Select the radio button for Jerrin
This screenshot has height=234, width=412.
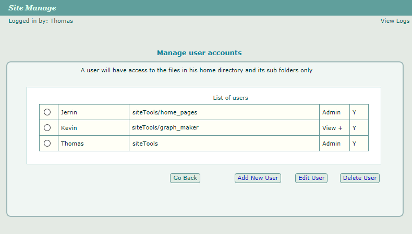coord(47,112)
